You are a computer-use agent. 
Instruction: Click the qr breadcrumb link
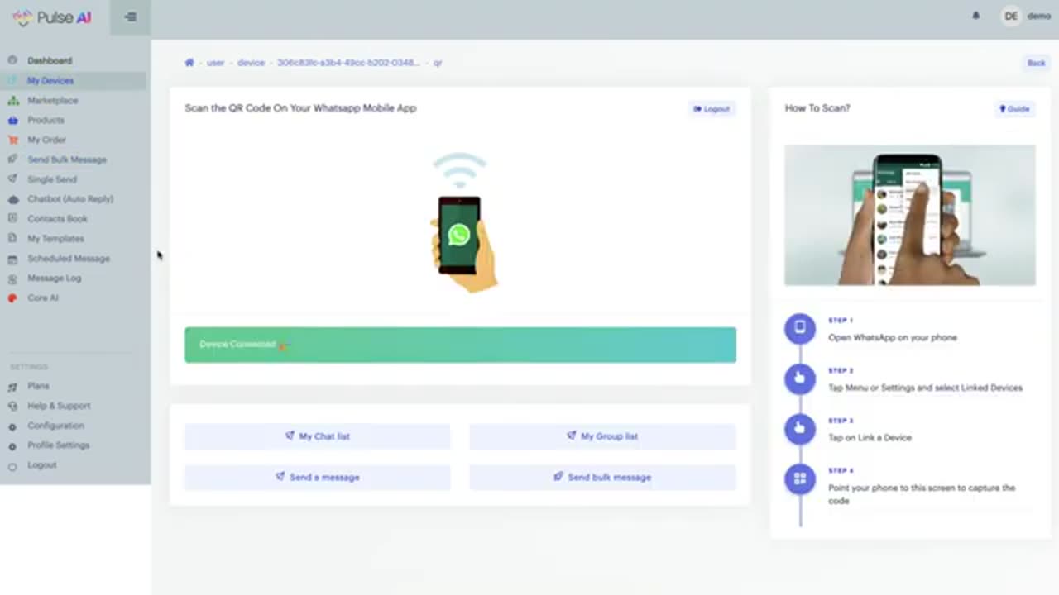[x=438, y=63]
